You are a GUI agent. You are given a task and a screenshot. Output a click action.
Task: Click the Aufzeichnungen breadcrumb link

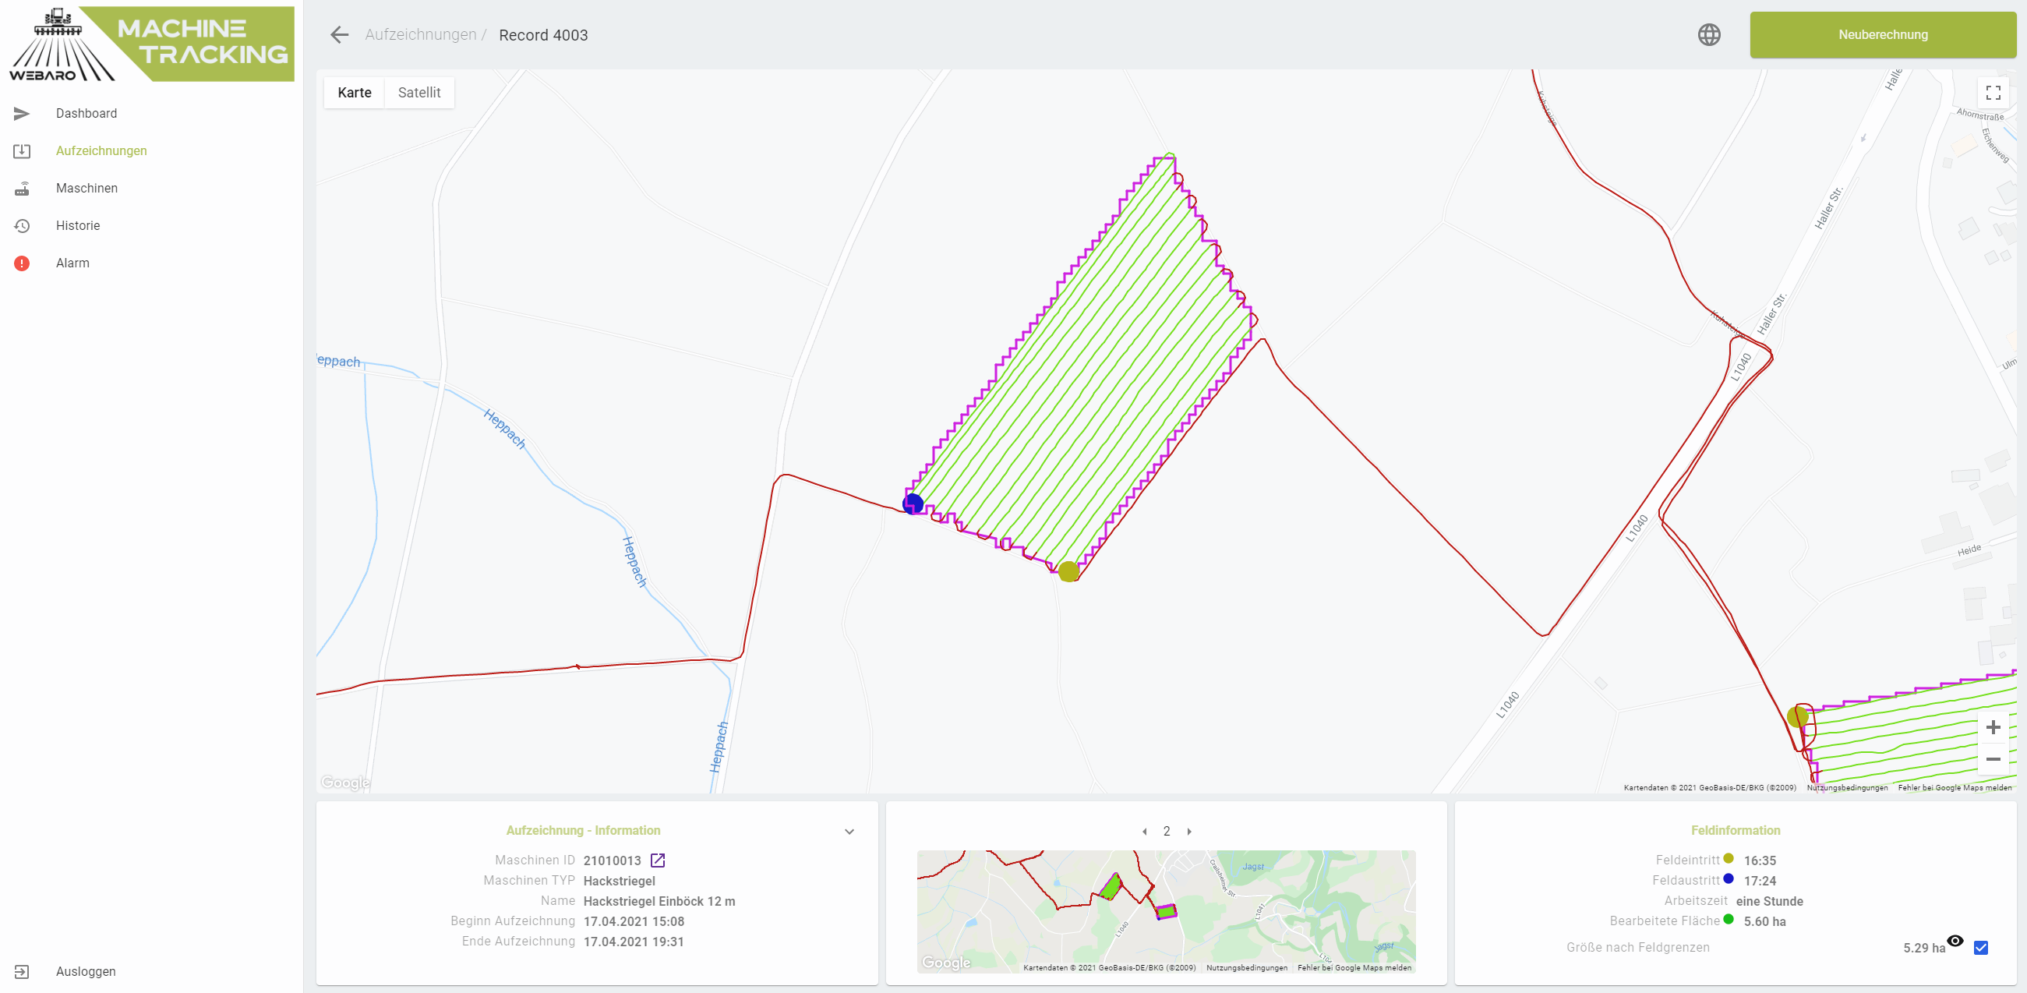coord(420,34)
